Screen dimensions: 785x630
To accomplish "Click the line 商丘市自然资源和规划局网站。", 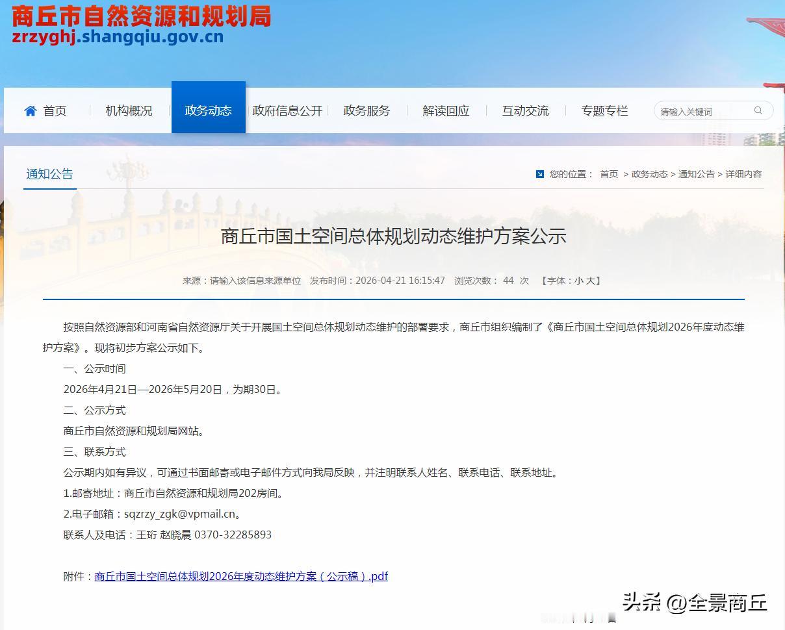I will click(133, 431).
